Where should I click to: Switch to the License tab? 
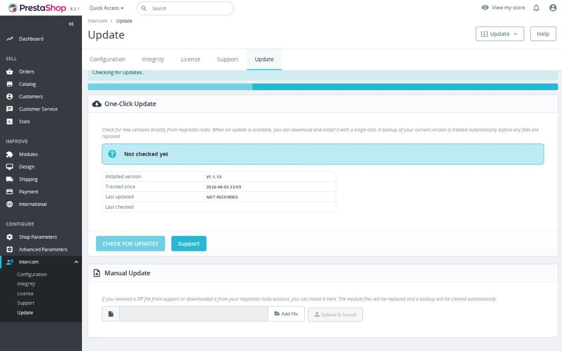pos(190,59)
